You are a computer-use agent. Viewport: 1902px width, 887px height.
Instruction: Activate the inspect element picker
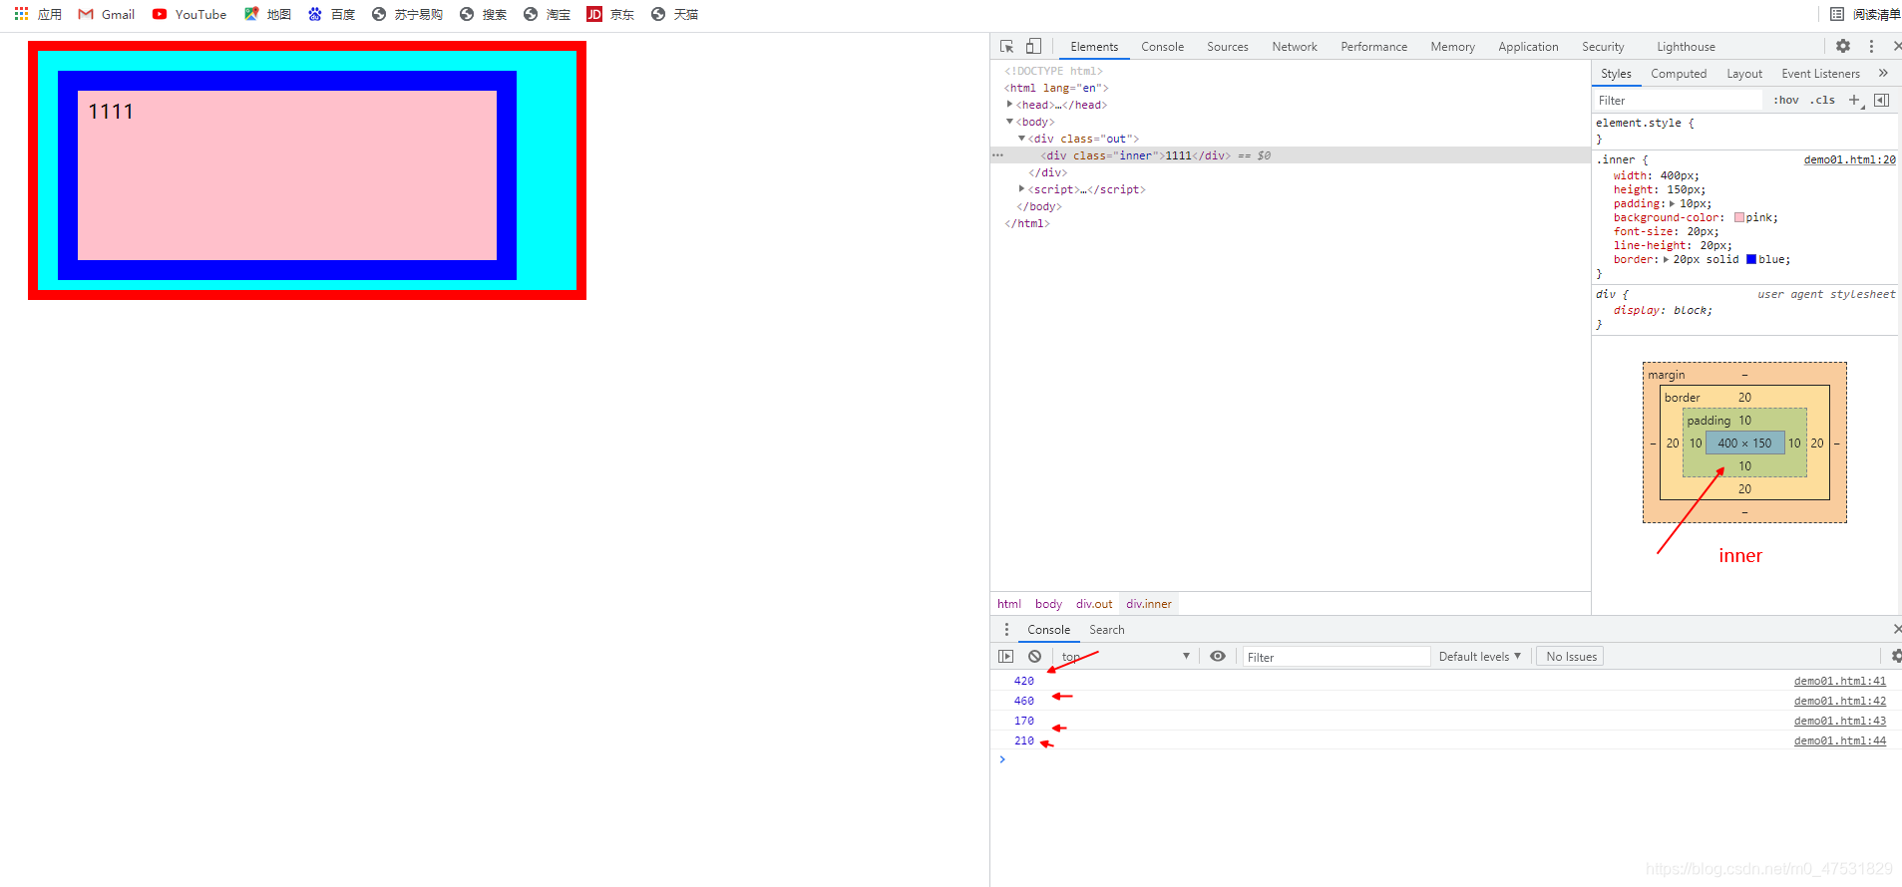[x=1006, y=47]
